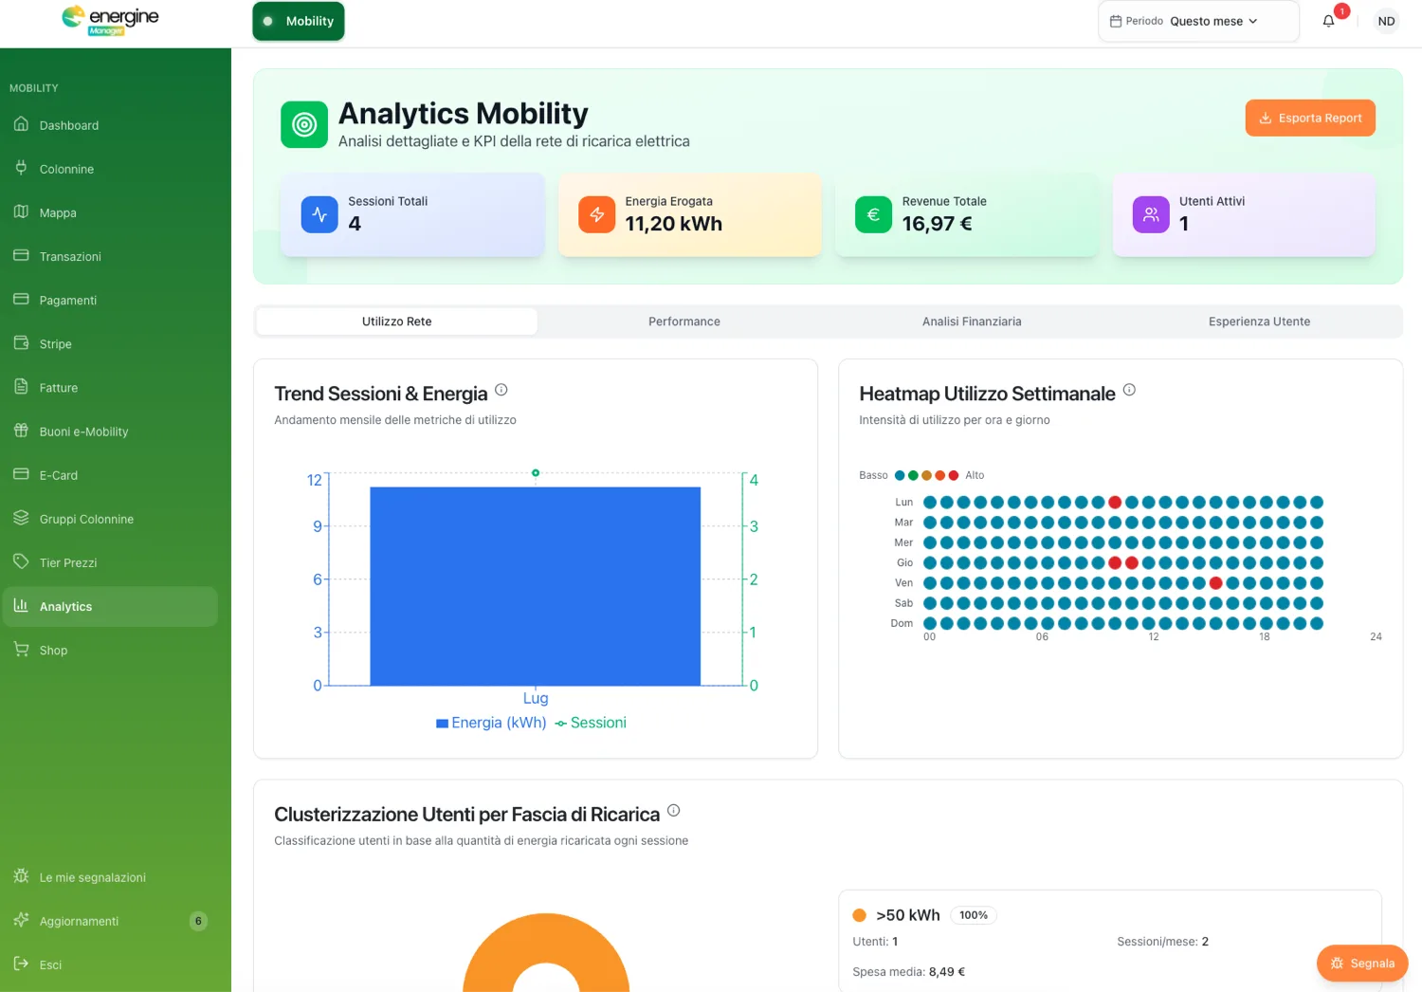Click the Sessioni green data point
Screen dimensions: 1422x992
536,472
